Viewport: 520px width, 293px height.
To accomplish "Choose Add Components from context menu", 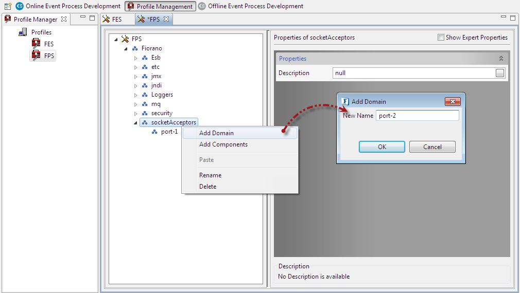I will pyautogui.click(x=240, y=144).
